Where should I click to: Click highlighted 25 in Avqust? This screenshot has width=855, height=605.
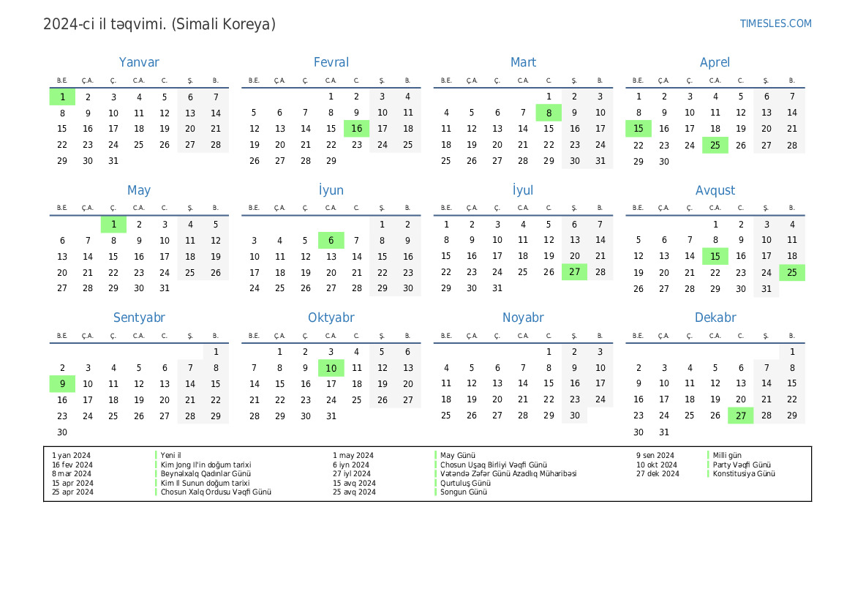point(792,272)
